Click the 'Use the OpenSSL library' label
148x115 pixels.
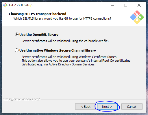coord(39,35)
